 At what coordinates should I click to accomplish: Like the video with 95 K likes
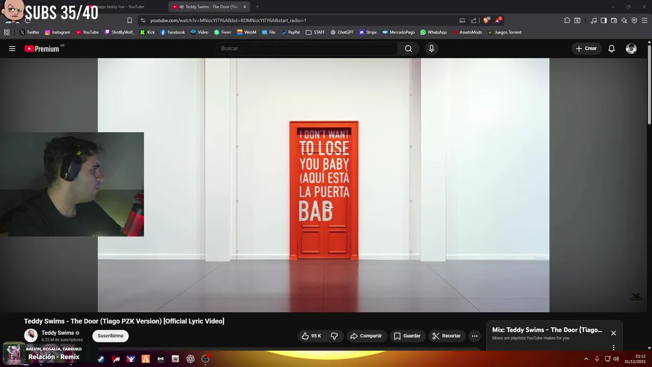point(311,336)
